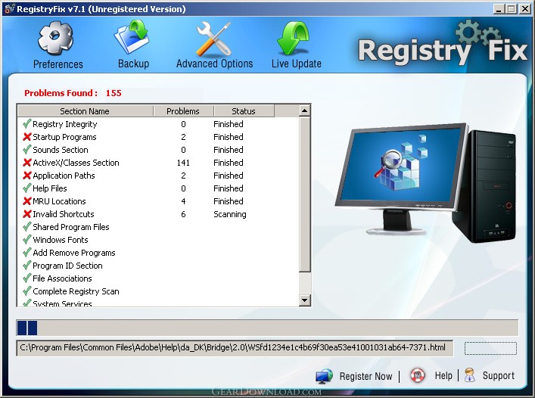
Task: Click the list scroll up arrow
Action: [x=304, y=110]
